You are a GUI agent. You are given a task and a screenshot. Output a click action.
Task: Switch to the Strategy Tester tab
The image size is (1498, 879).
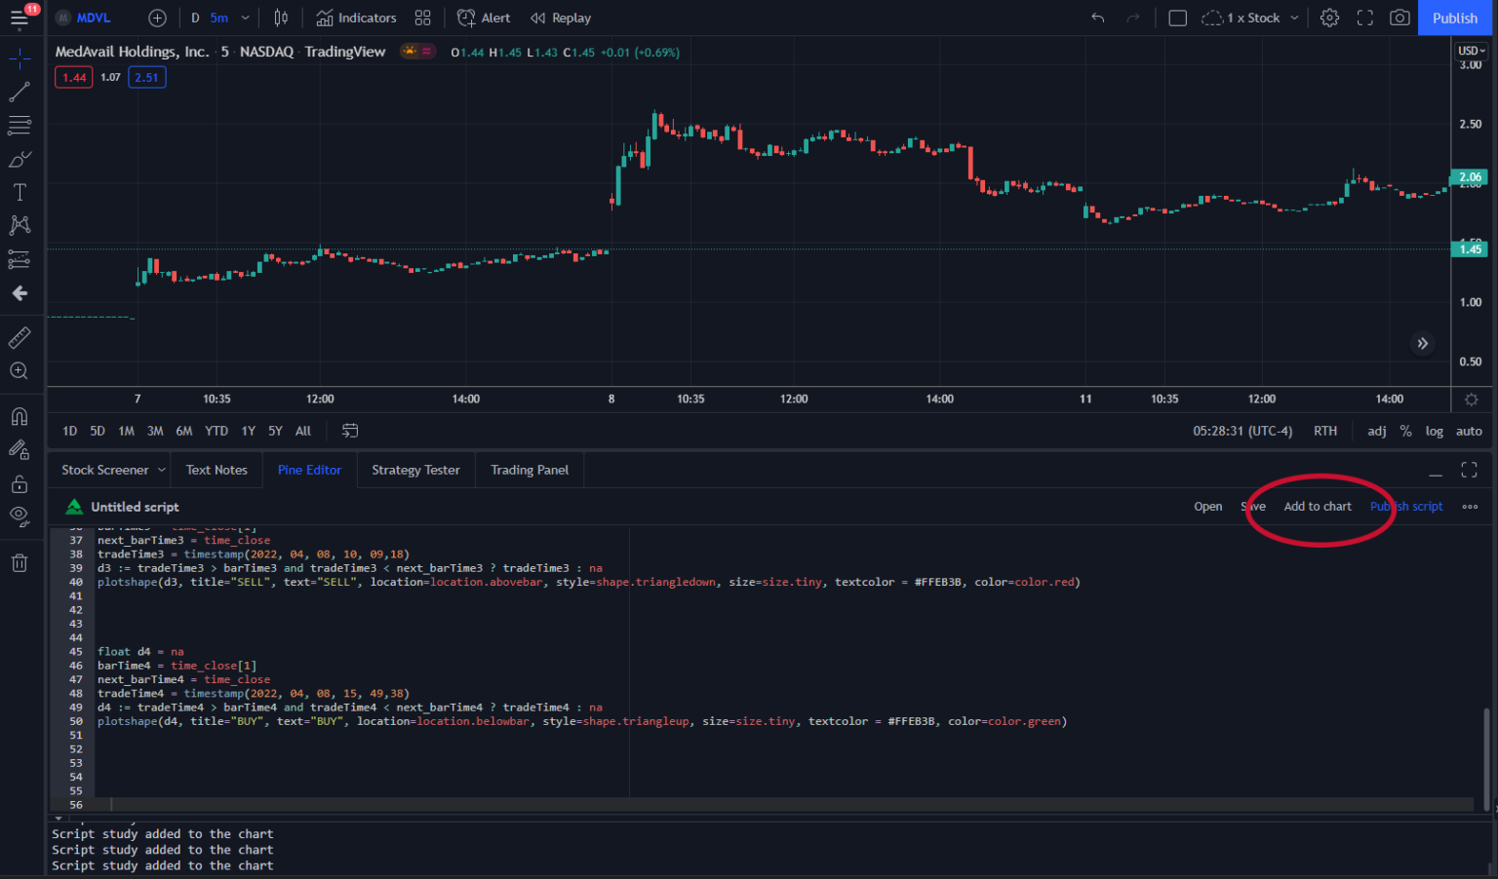pos(415,470)
